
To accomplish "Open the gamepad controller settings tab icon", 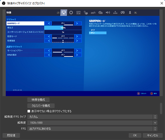I will click(122, 13).
